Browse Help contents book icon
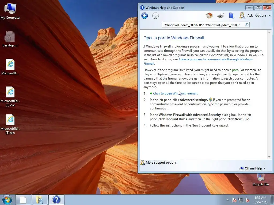 231,15
